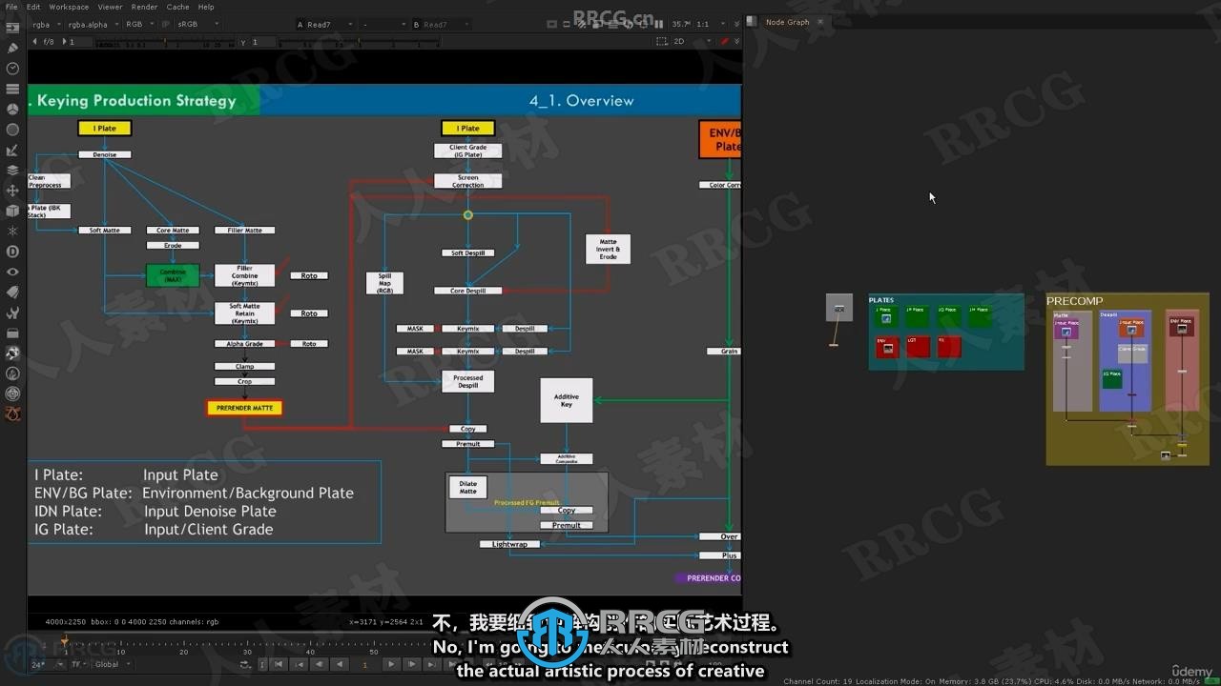Open the ToolSets wrench icon
The height and width of the screenshot is (686, 1221).
[12, 313]
